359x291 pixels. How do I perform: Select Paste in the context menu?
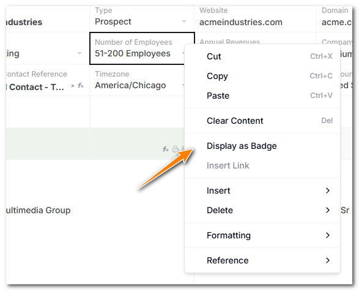262,96
